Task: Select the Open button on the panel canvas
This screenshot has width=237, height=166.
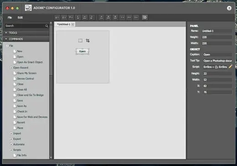Action: click(x=82, y=52)
